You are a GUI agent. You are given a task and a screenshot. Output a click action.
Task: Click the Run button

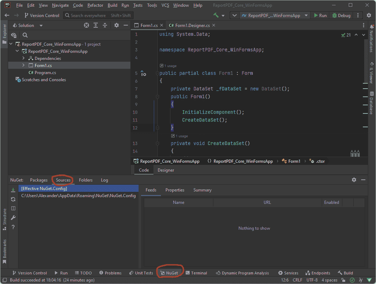[x=320, y=15]
